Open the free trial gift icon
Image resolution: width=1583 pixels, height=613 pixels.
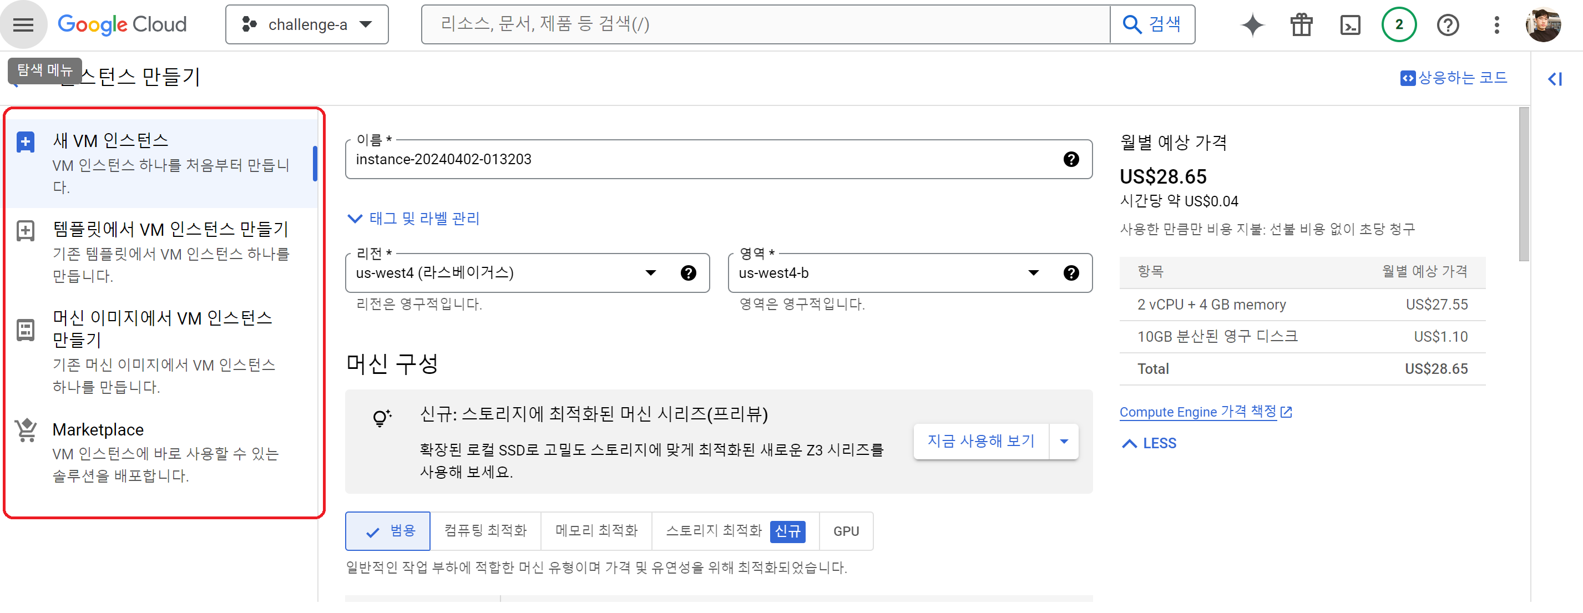click(x=1301, y=25)
